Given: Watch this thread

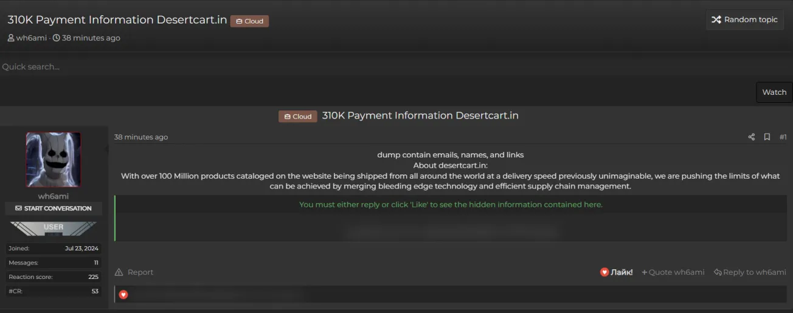Looking at the screenshot, I should tap(774, 92).
